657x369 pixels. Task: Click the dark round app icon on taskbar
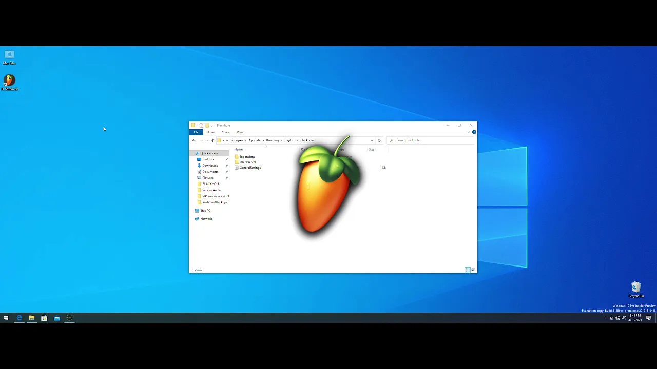coord(69,318)
